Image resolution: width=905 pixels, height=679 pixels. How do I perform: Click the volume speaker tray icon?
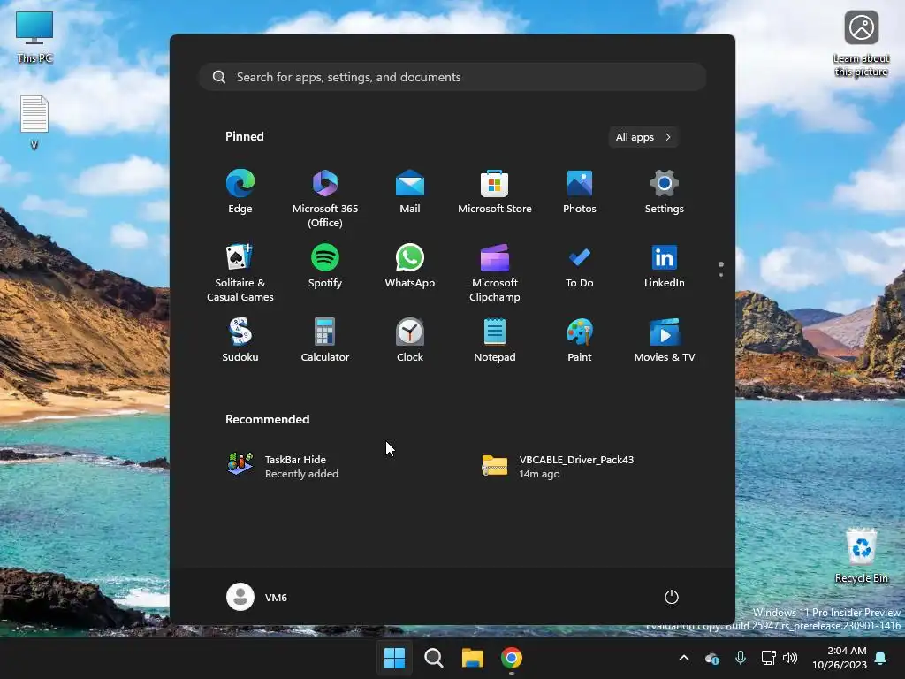(790, 658)
